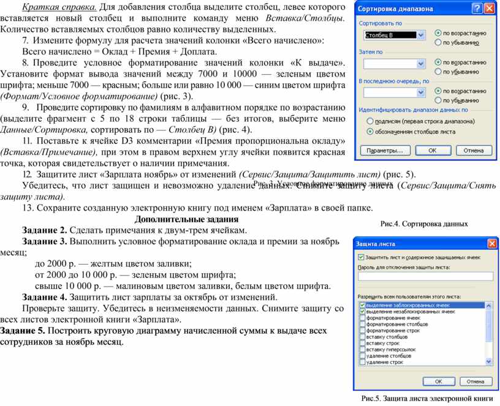The image size is (500, 406).
Task: Click the label Разрешить всем пользователям этого листа
Action: coord(409,296)
